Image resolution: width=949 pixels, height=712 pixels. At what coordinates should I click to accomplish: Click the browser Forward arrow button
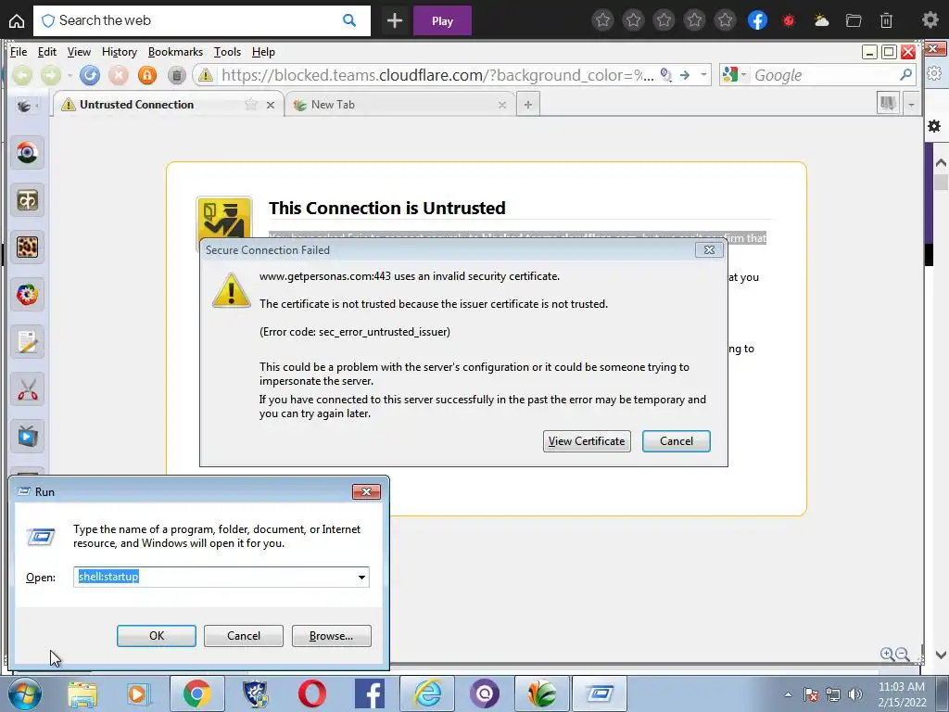(x=51, y=75)
